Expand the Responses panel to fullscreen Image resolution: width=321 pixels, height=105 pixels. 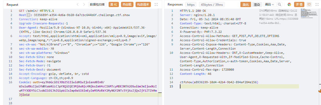(317, 4)
